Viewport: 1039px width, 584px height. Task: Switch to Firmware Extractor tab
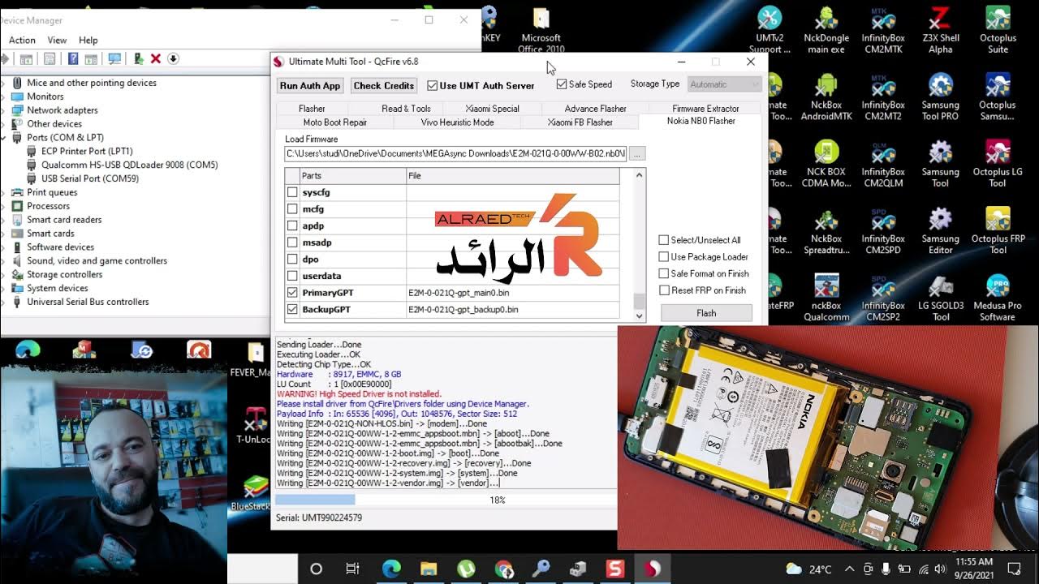(705, 109)
